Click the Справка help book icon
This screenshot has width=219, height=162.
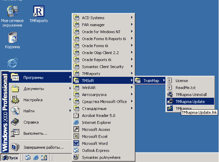(15, 122)
